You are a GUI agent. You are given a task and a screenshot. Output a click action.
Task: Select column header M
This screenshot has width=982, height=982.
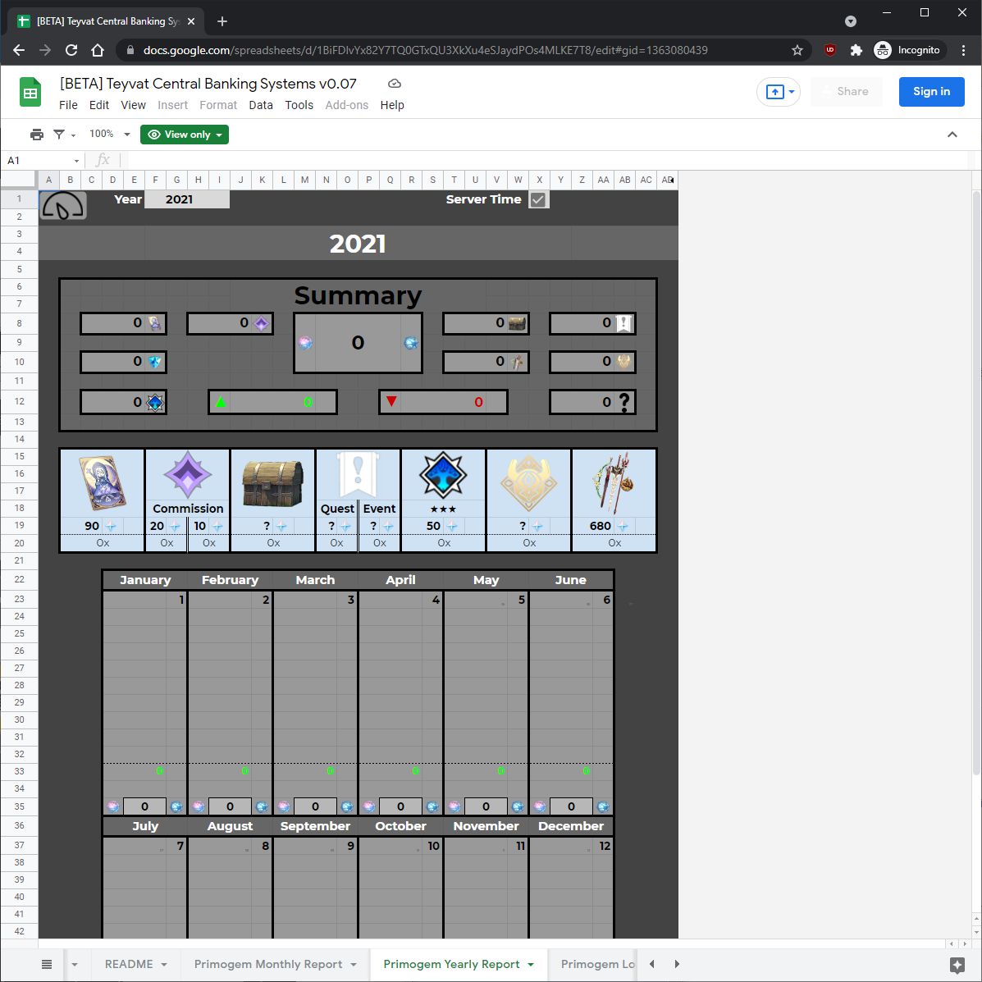304,180
